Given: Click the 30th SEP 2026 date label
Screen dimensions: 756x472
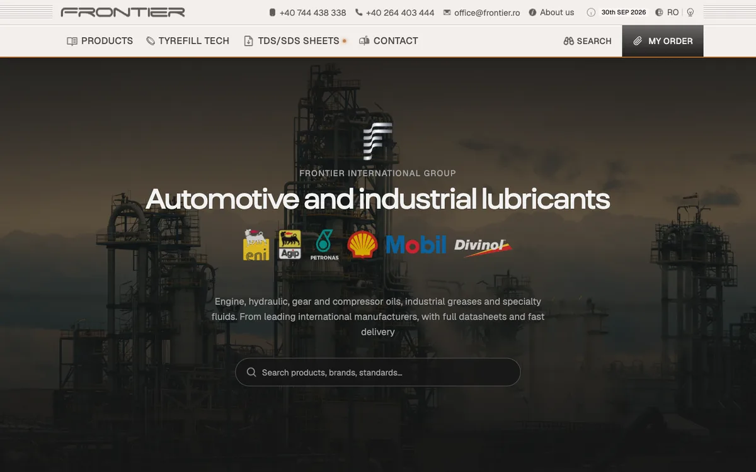Looking at the screenshot, I should [x=624, y=13].
